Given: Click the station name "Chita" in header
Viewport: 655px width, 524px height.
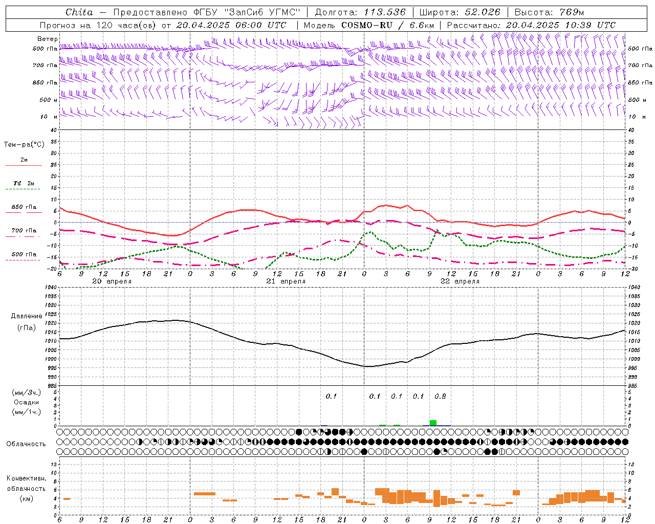Looking at the screenshot, I should pos(79,12).
